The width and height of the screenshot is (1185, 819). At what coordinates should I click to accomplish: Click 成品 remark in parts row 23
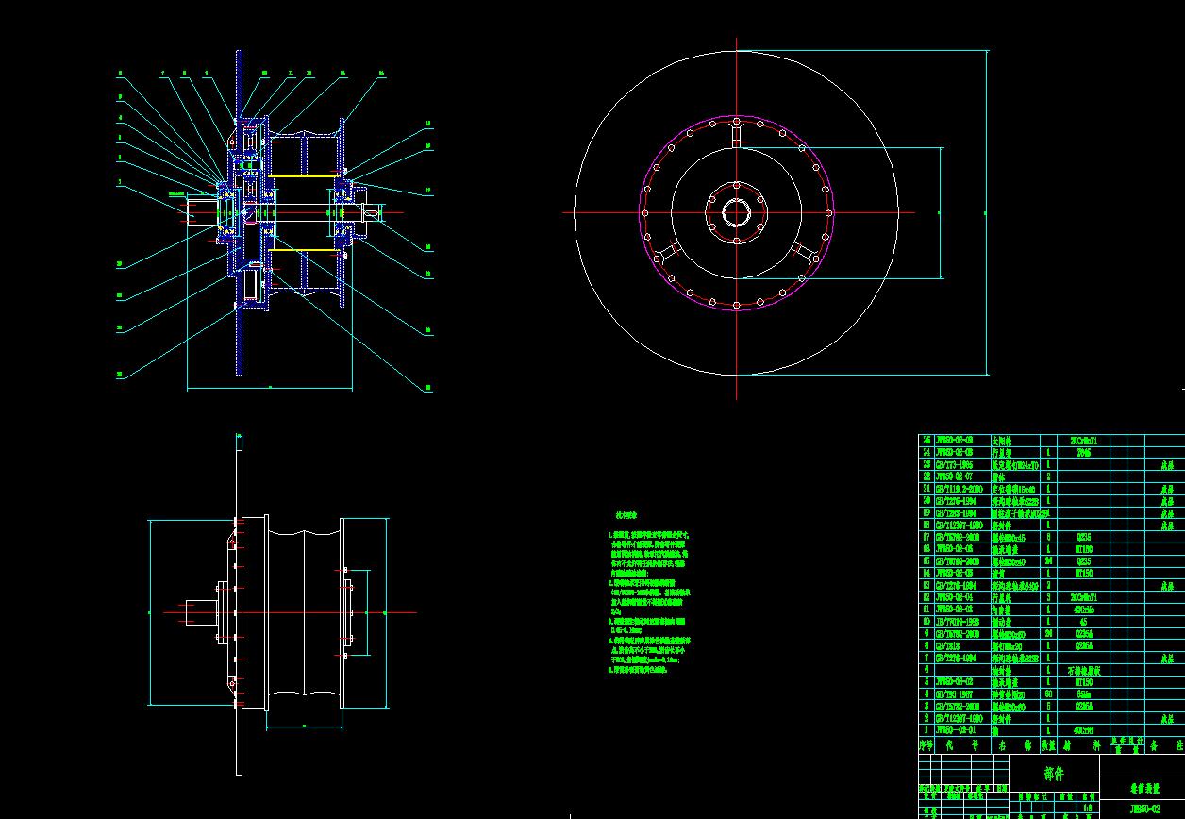click(1167, 465)
